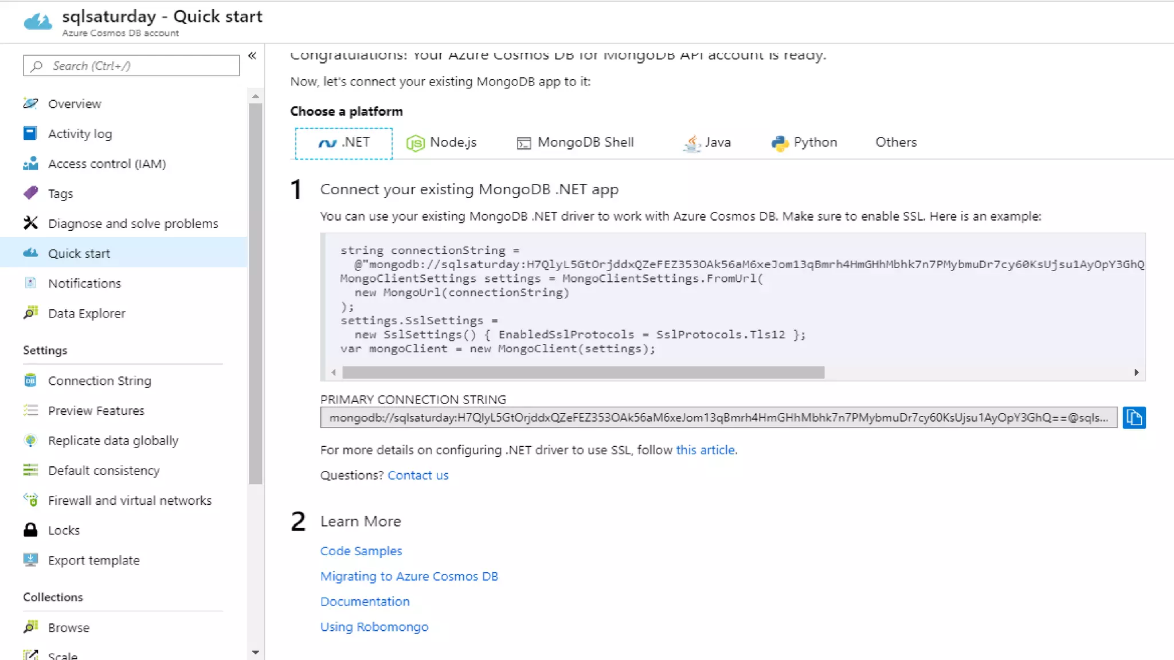Choose the Python platform tab
This screenshot has height=660, width=1174.
804,143
